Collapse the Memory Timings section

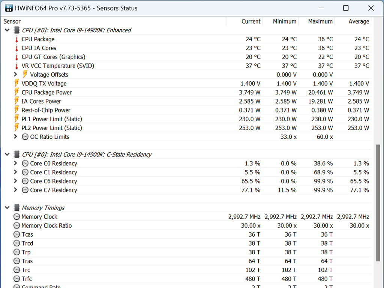(x=7, y=208)
